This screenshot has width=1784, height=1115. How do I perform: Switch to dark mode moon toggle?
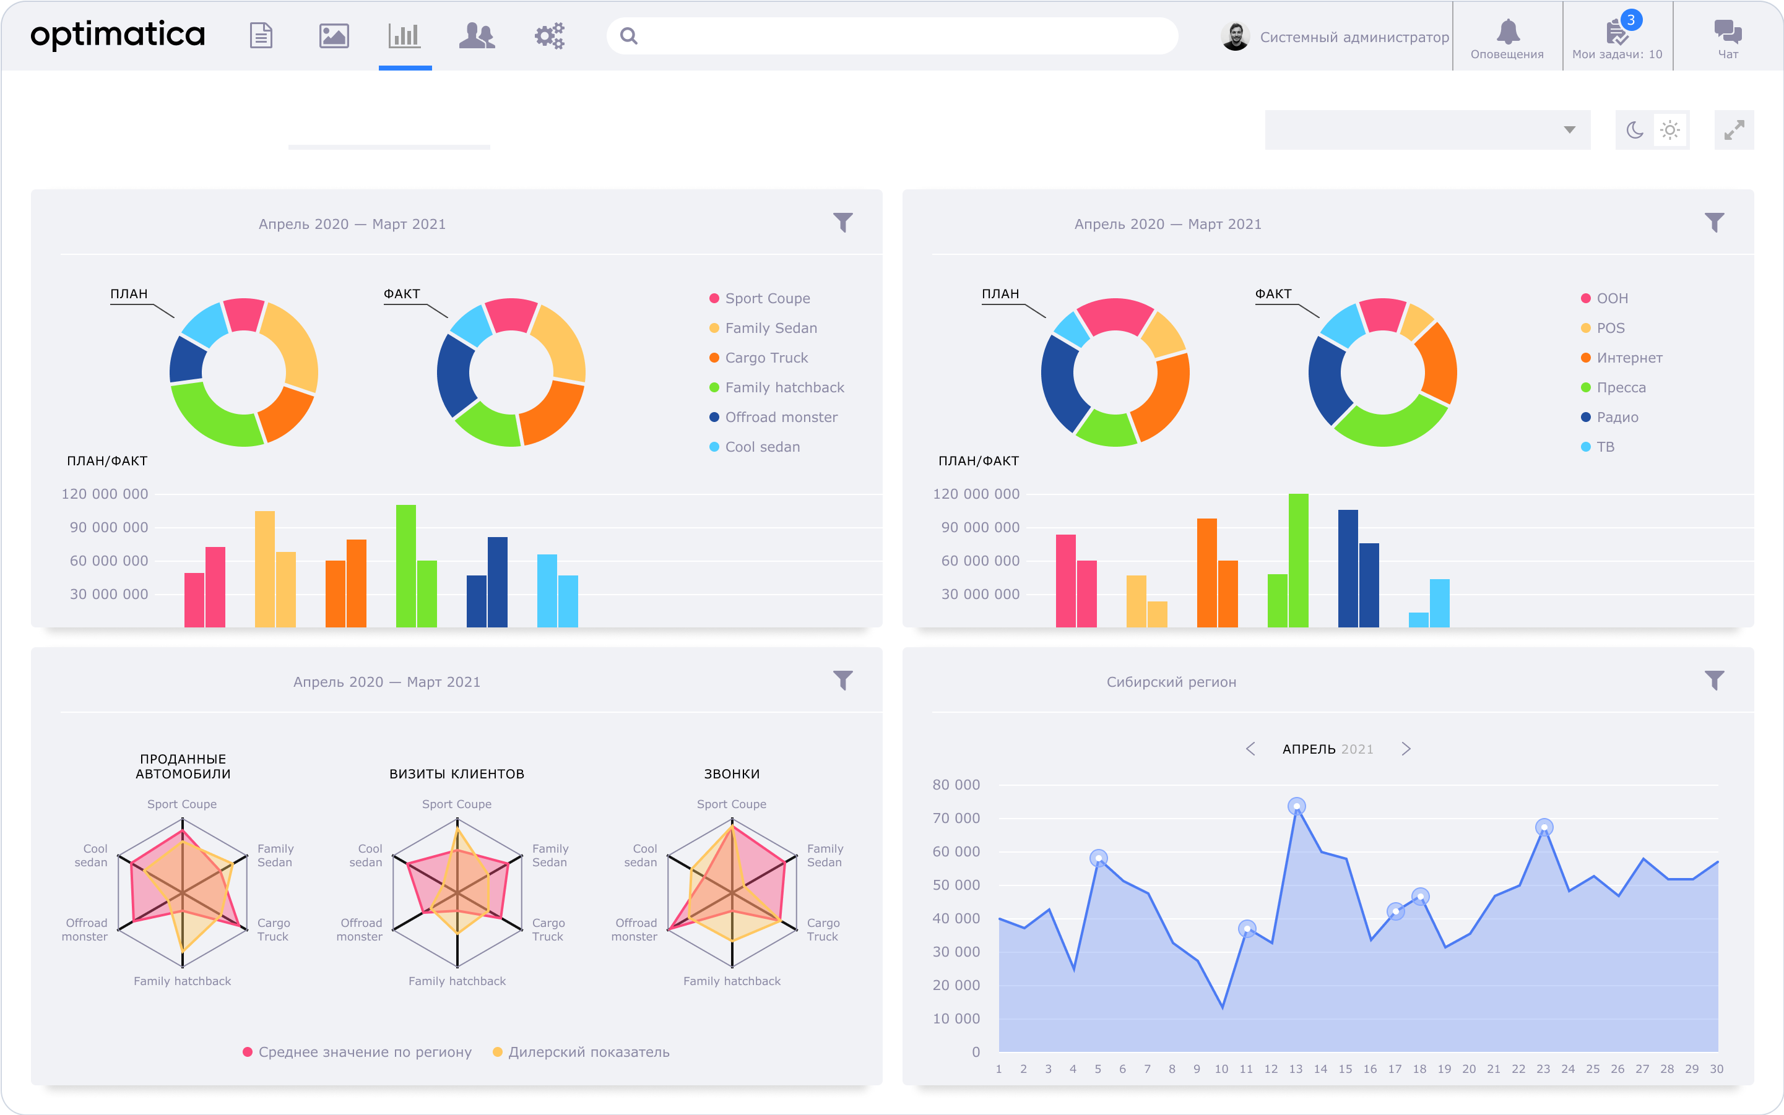pos(1635,131)
